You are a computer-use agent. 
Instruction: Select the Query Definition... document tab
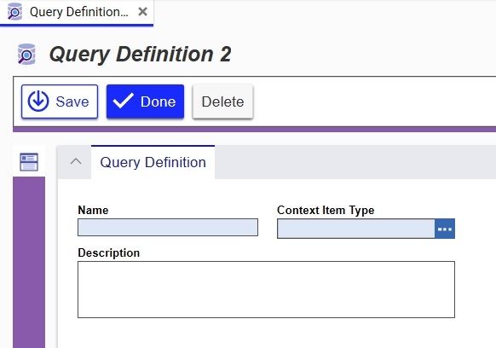pos(76,12)
